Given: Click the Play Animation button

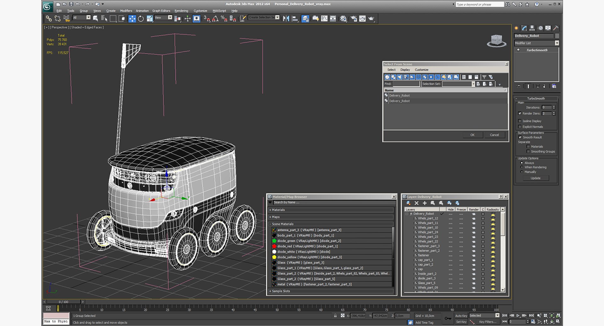Looking at the screenshot, I should click(518, 316).
